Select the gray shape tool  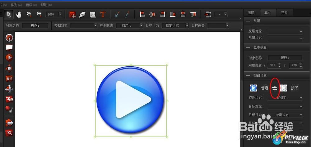click(93, 15)
